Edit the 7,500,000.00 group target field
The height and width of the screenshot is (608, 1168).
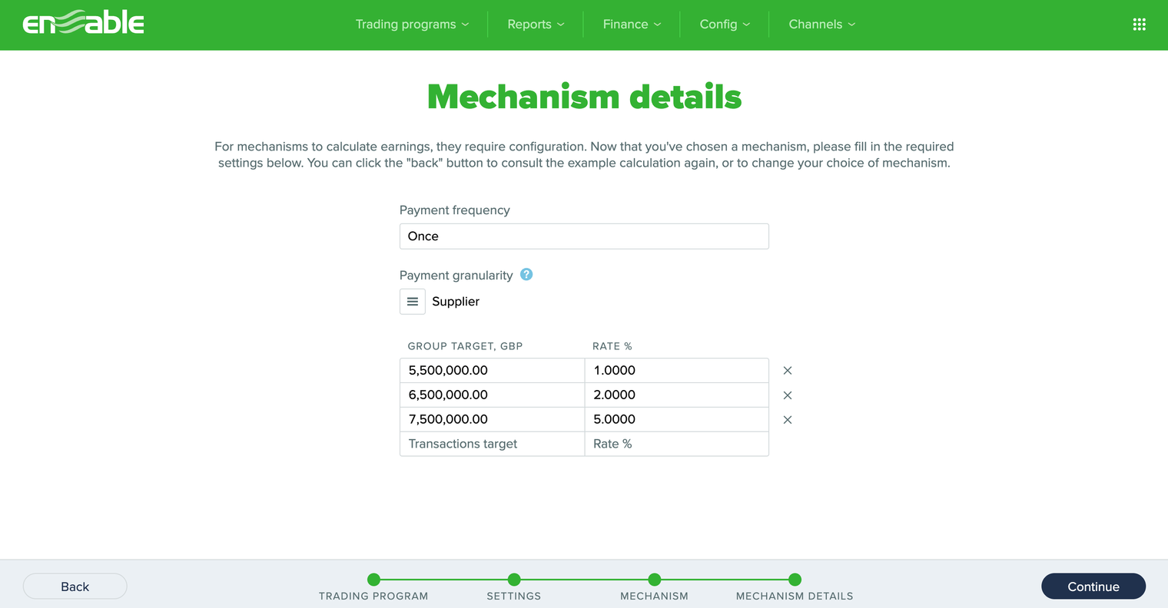click(493, 419)
